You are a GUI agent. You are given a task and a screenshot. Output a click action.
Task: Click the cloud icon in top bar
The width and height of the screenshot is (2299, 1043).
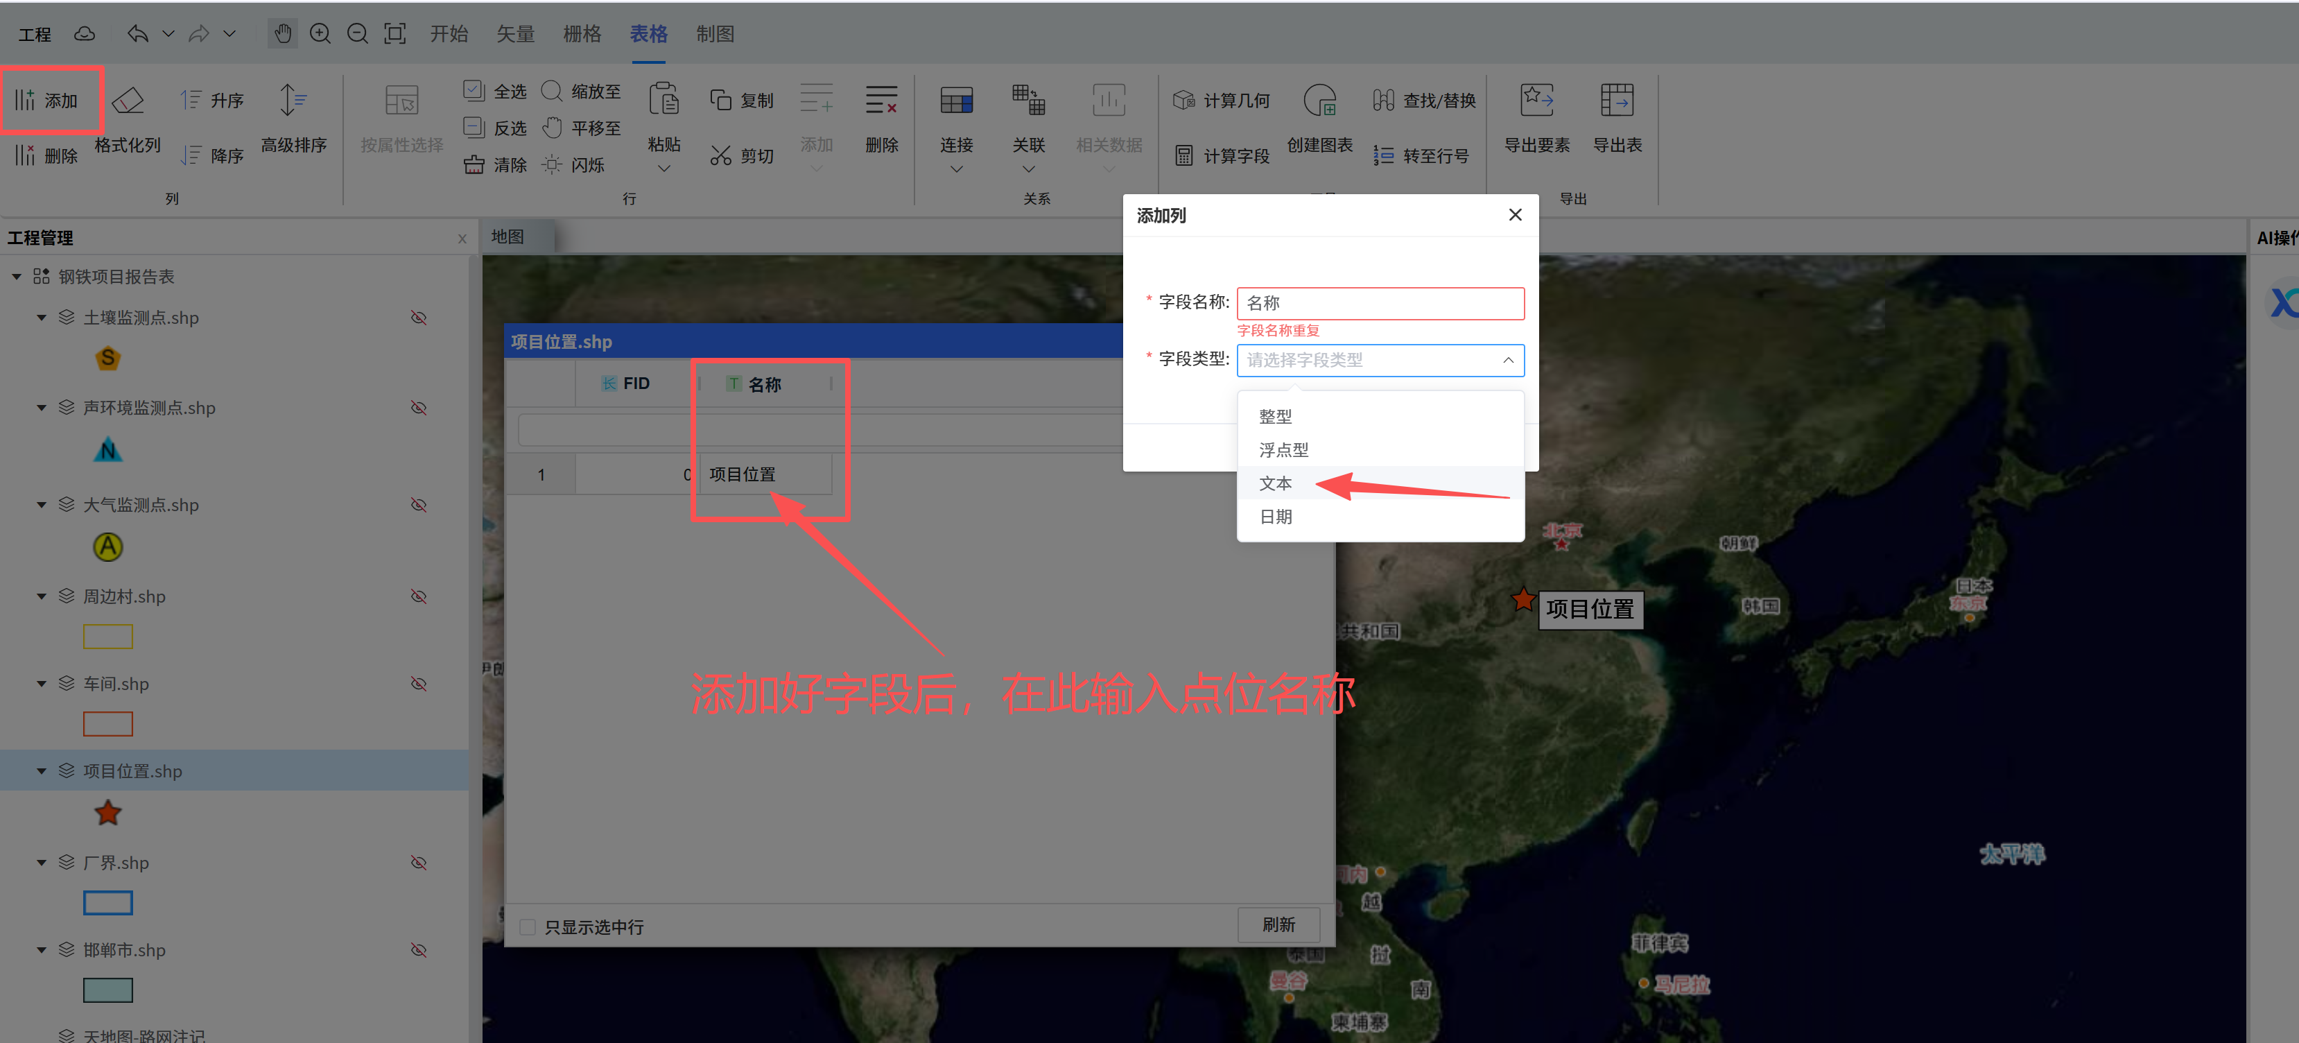click(85, 34)
